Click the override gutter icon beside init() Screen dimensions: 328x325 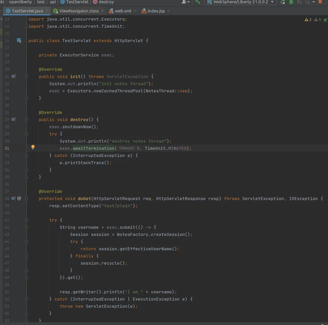[13, 76]
